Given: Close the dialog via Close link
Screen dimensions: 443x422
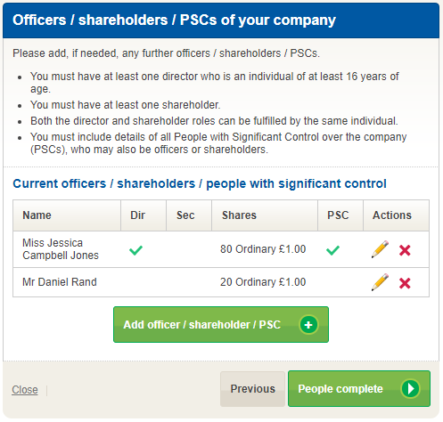Looking at the screenshot, I should (25, 390).
